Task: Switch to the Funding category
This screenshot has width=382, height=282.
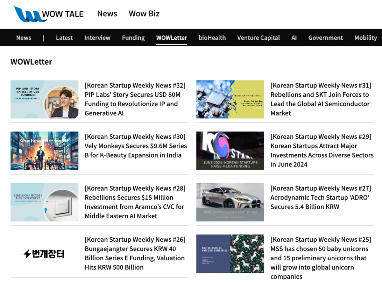Action: [133, 38]
